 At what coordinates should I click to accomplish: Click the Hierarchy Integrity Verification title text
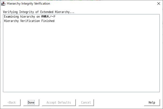28,4
